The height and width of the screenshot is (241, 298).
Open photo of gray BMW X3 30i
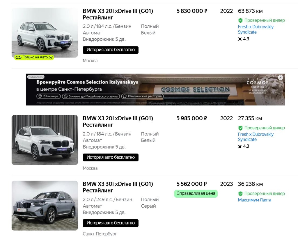pyautogui.click(x=45, y=205)
